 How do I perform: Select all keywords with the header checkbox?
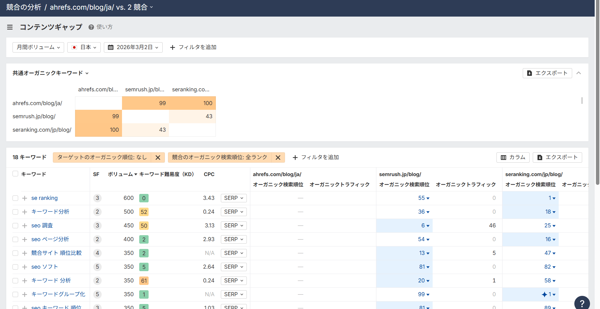(15, 174)
